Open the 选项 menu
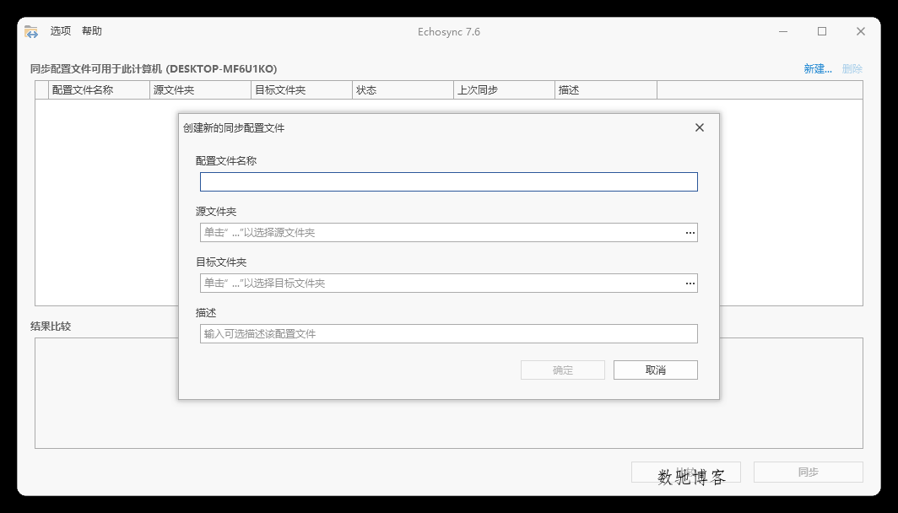Screen dimensions: 898x513 pyautogui.click(x=61, y=31)
